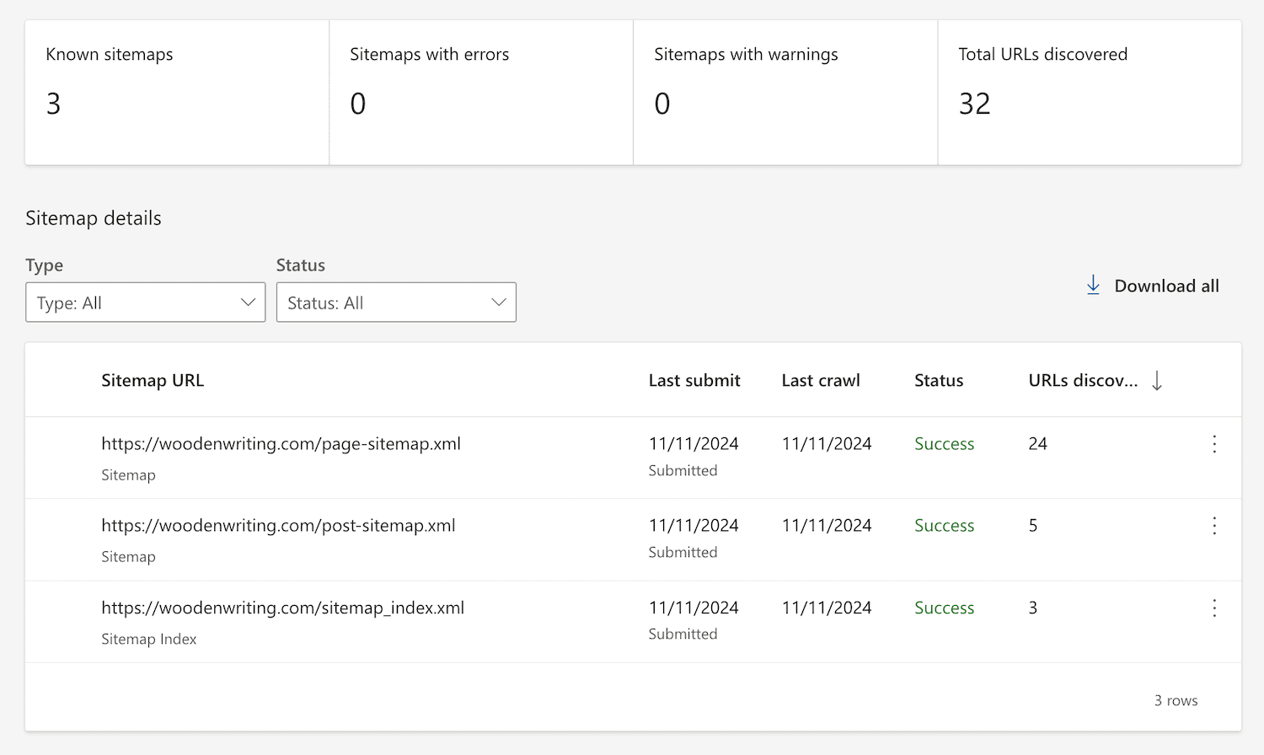Click the download icon beside Download all
This screenshot has height=755, width=1264.
1093,285
